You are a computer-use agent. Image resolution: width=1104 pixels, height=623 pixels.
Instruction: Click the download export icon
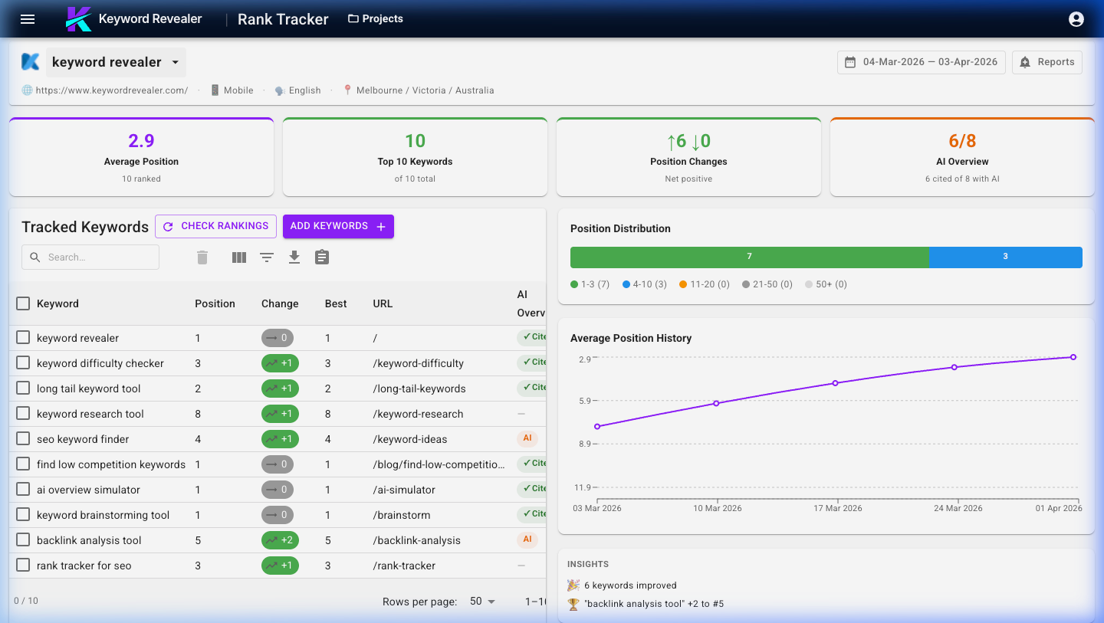point(294,257)
